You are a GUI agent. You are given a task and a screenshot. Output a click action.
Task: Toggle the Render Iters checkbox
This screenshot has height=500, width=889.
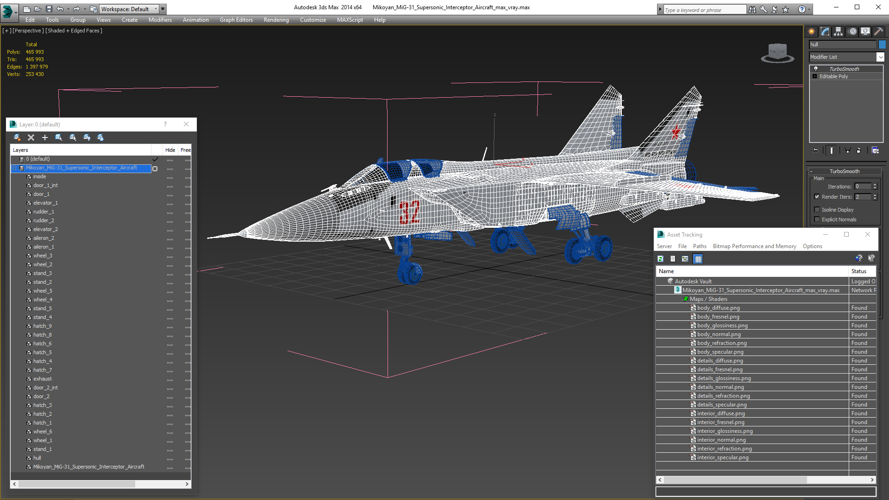click(x=817, y=197)
